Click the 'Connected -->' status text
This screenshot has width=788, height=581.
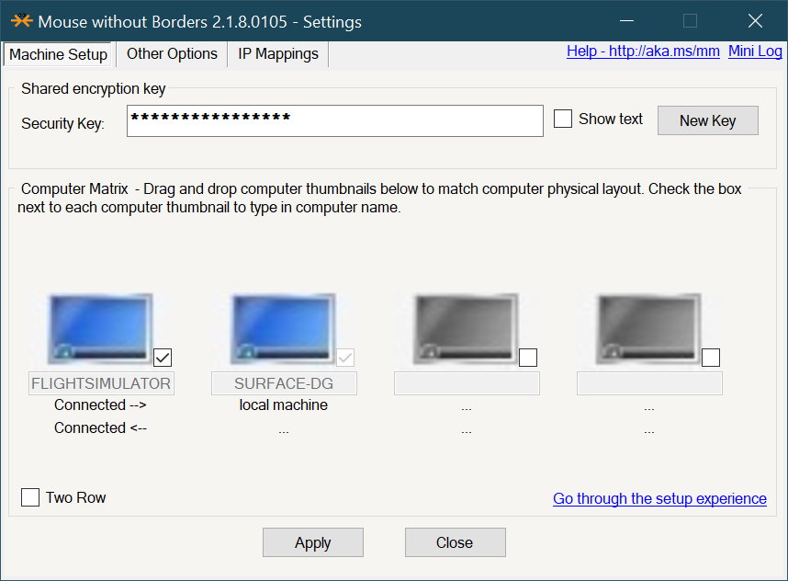click(x=100, y=404)
